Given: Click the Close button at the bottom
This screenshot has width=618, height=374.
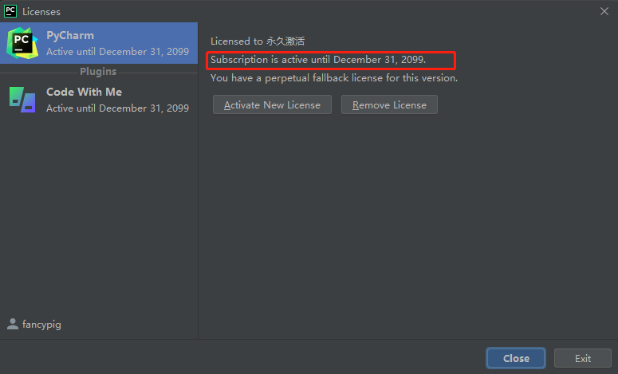Looking at the screenshot, I should [x=516, y=358].
